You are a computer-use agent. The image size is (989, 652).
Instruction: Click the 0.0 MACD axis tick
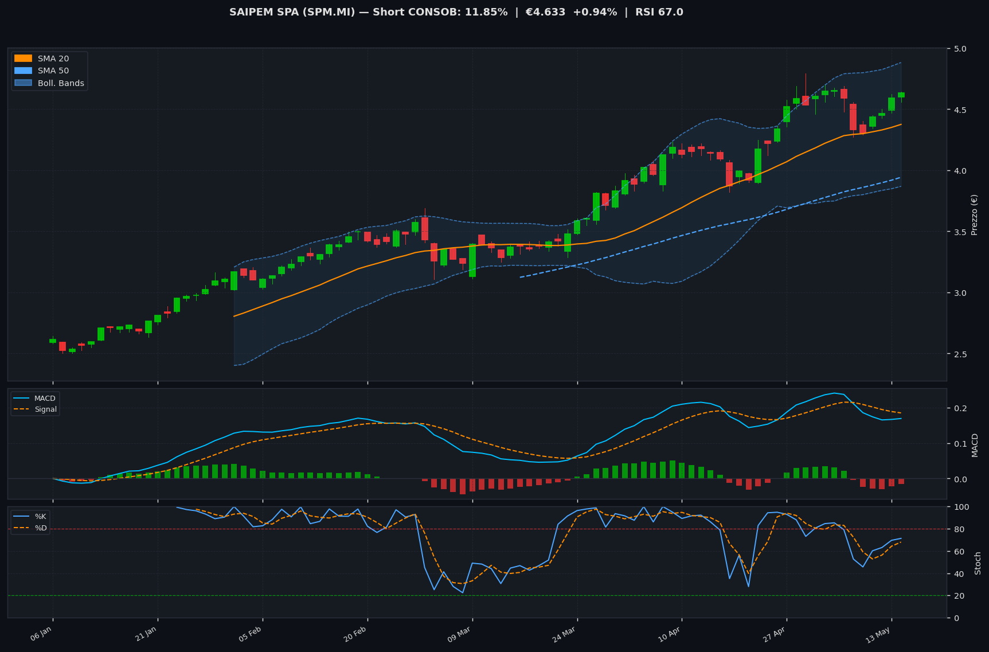(961, 479)
